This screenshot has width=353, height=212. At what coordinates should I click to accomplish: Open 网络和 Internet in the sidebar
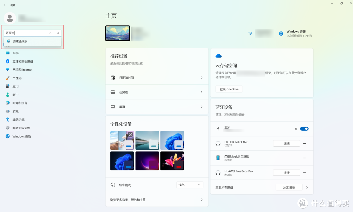(23, 69)
